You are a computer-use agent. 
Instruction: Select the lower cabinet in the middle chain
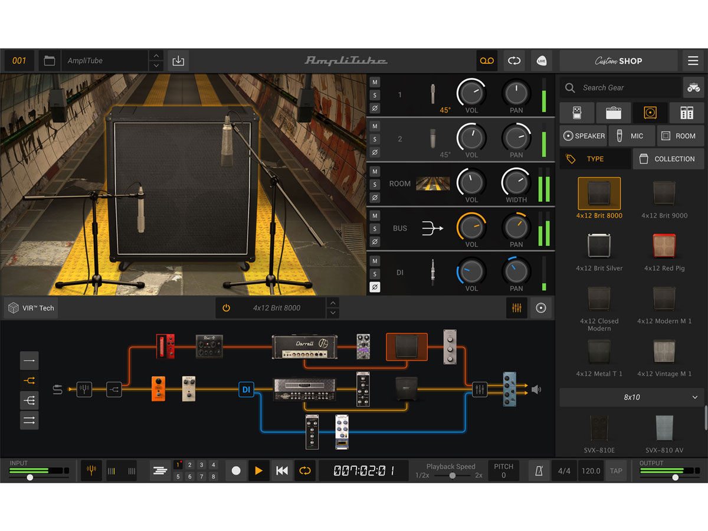(x=407, y=389)
